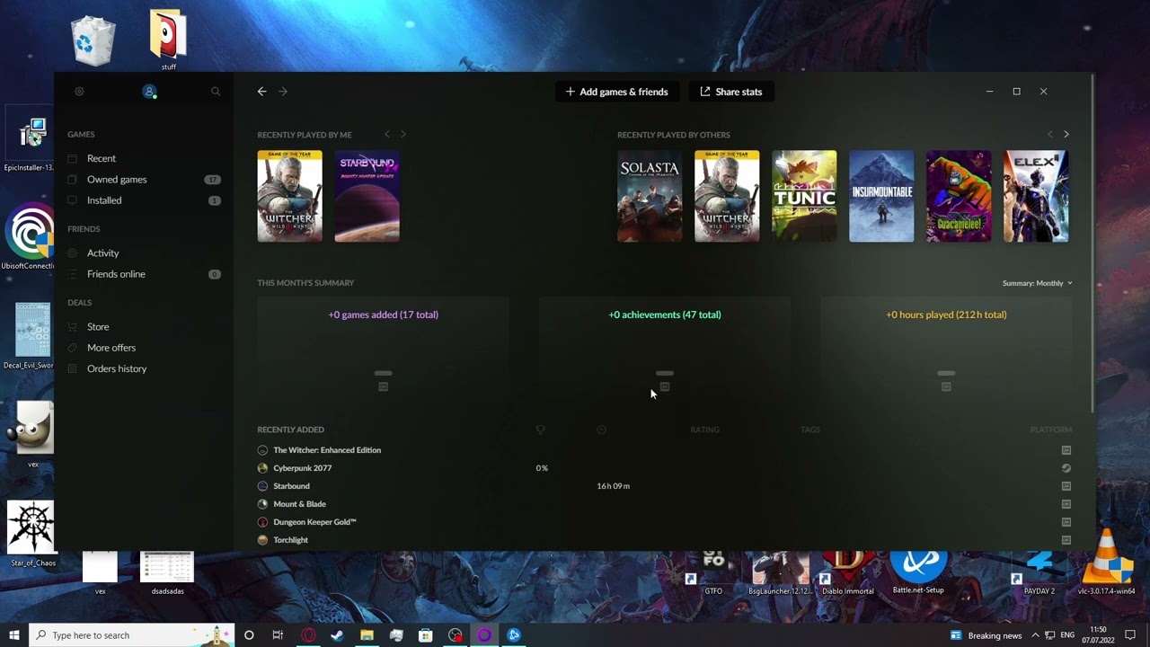
Task: Click the Share stats button
Action: (730, 92)
